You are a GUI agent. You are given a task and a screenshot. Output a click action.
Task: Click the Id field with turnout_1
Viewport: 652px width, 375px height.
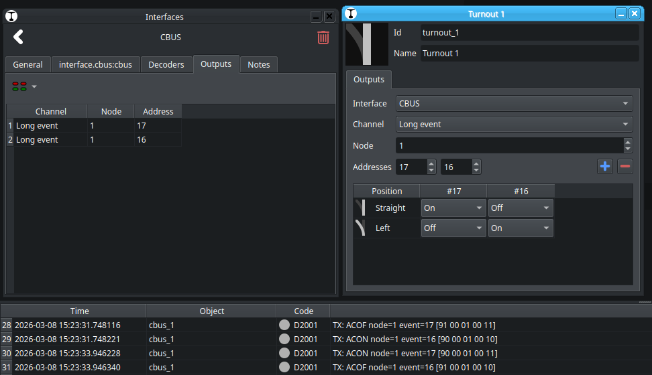(529, 33)
